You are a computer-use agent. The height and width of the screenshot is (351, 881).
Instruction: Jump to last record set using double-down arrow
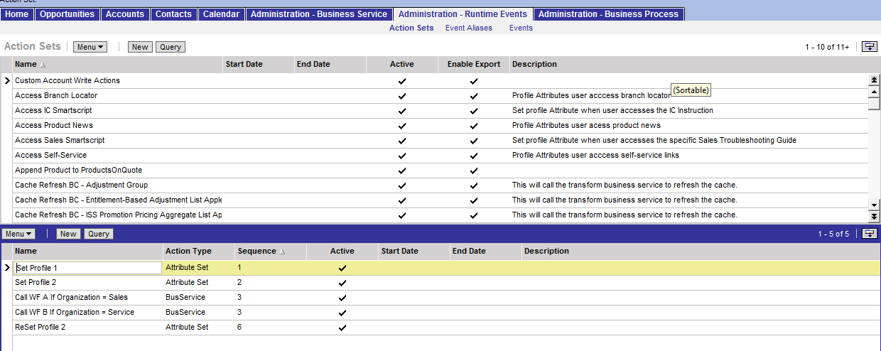[874, 216]
